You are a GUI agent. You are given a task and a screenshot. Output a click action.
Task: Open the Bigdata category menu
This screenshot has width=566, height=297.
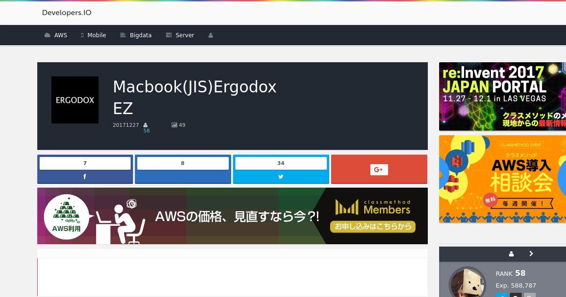point(136,35)
